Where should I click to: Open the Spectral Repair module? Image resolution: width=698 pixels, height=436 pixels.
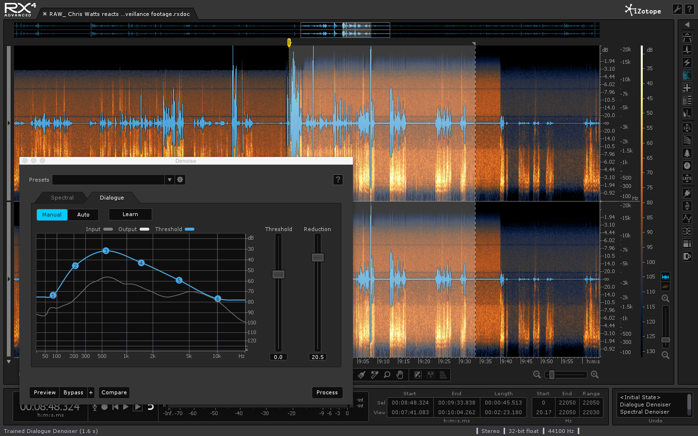(x=687, y=88)
